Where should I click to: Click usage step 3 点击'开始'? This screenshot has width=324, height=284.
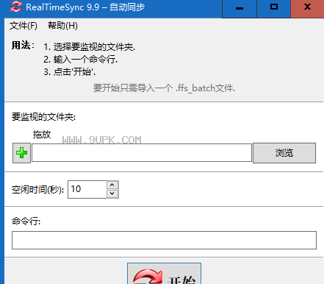point(70,72)
